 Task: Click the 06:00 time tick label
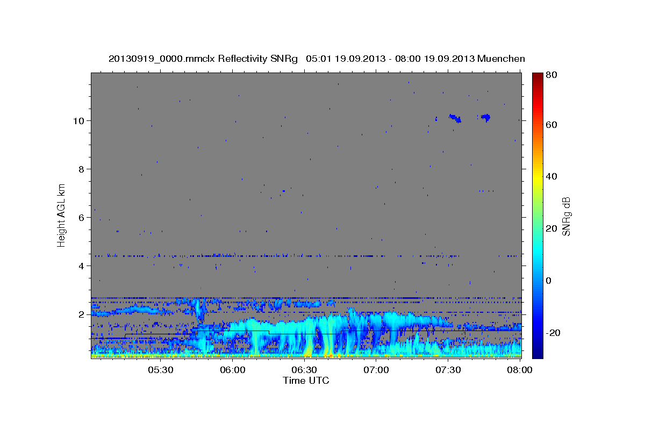click(x=232, y=370)
